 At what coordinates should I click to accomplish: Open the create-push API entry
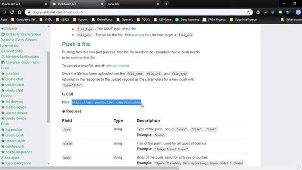[13, 135]
